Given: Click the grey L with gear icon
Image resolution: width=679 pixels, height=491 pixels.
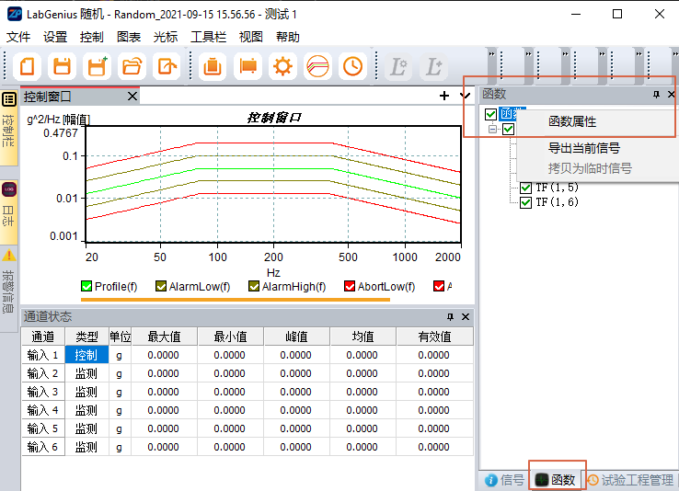Looking at the screenshot, I should coord(398,66).
